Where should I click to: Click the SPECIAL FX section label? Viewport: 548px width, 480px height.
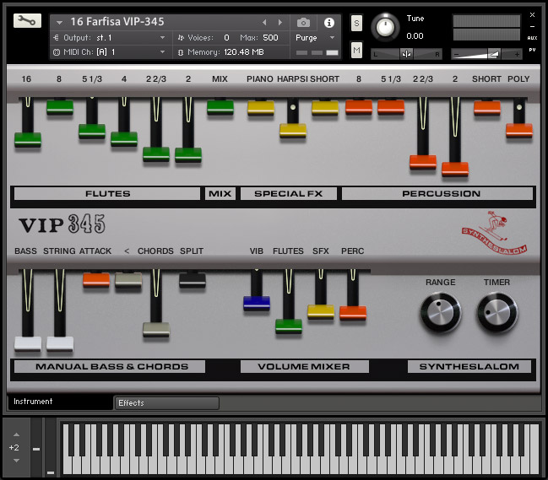289,194
